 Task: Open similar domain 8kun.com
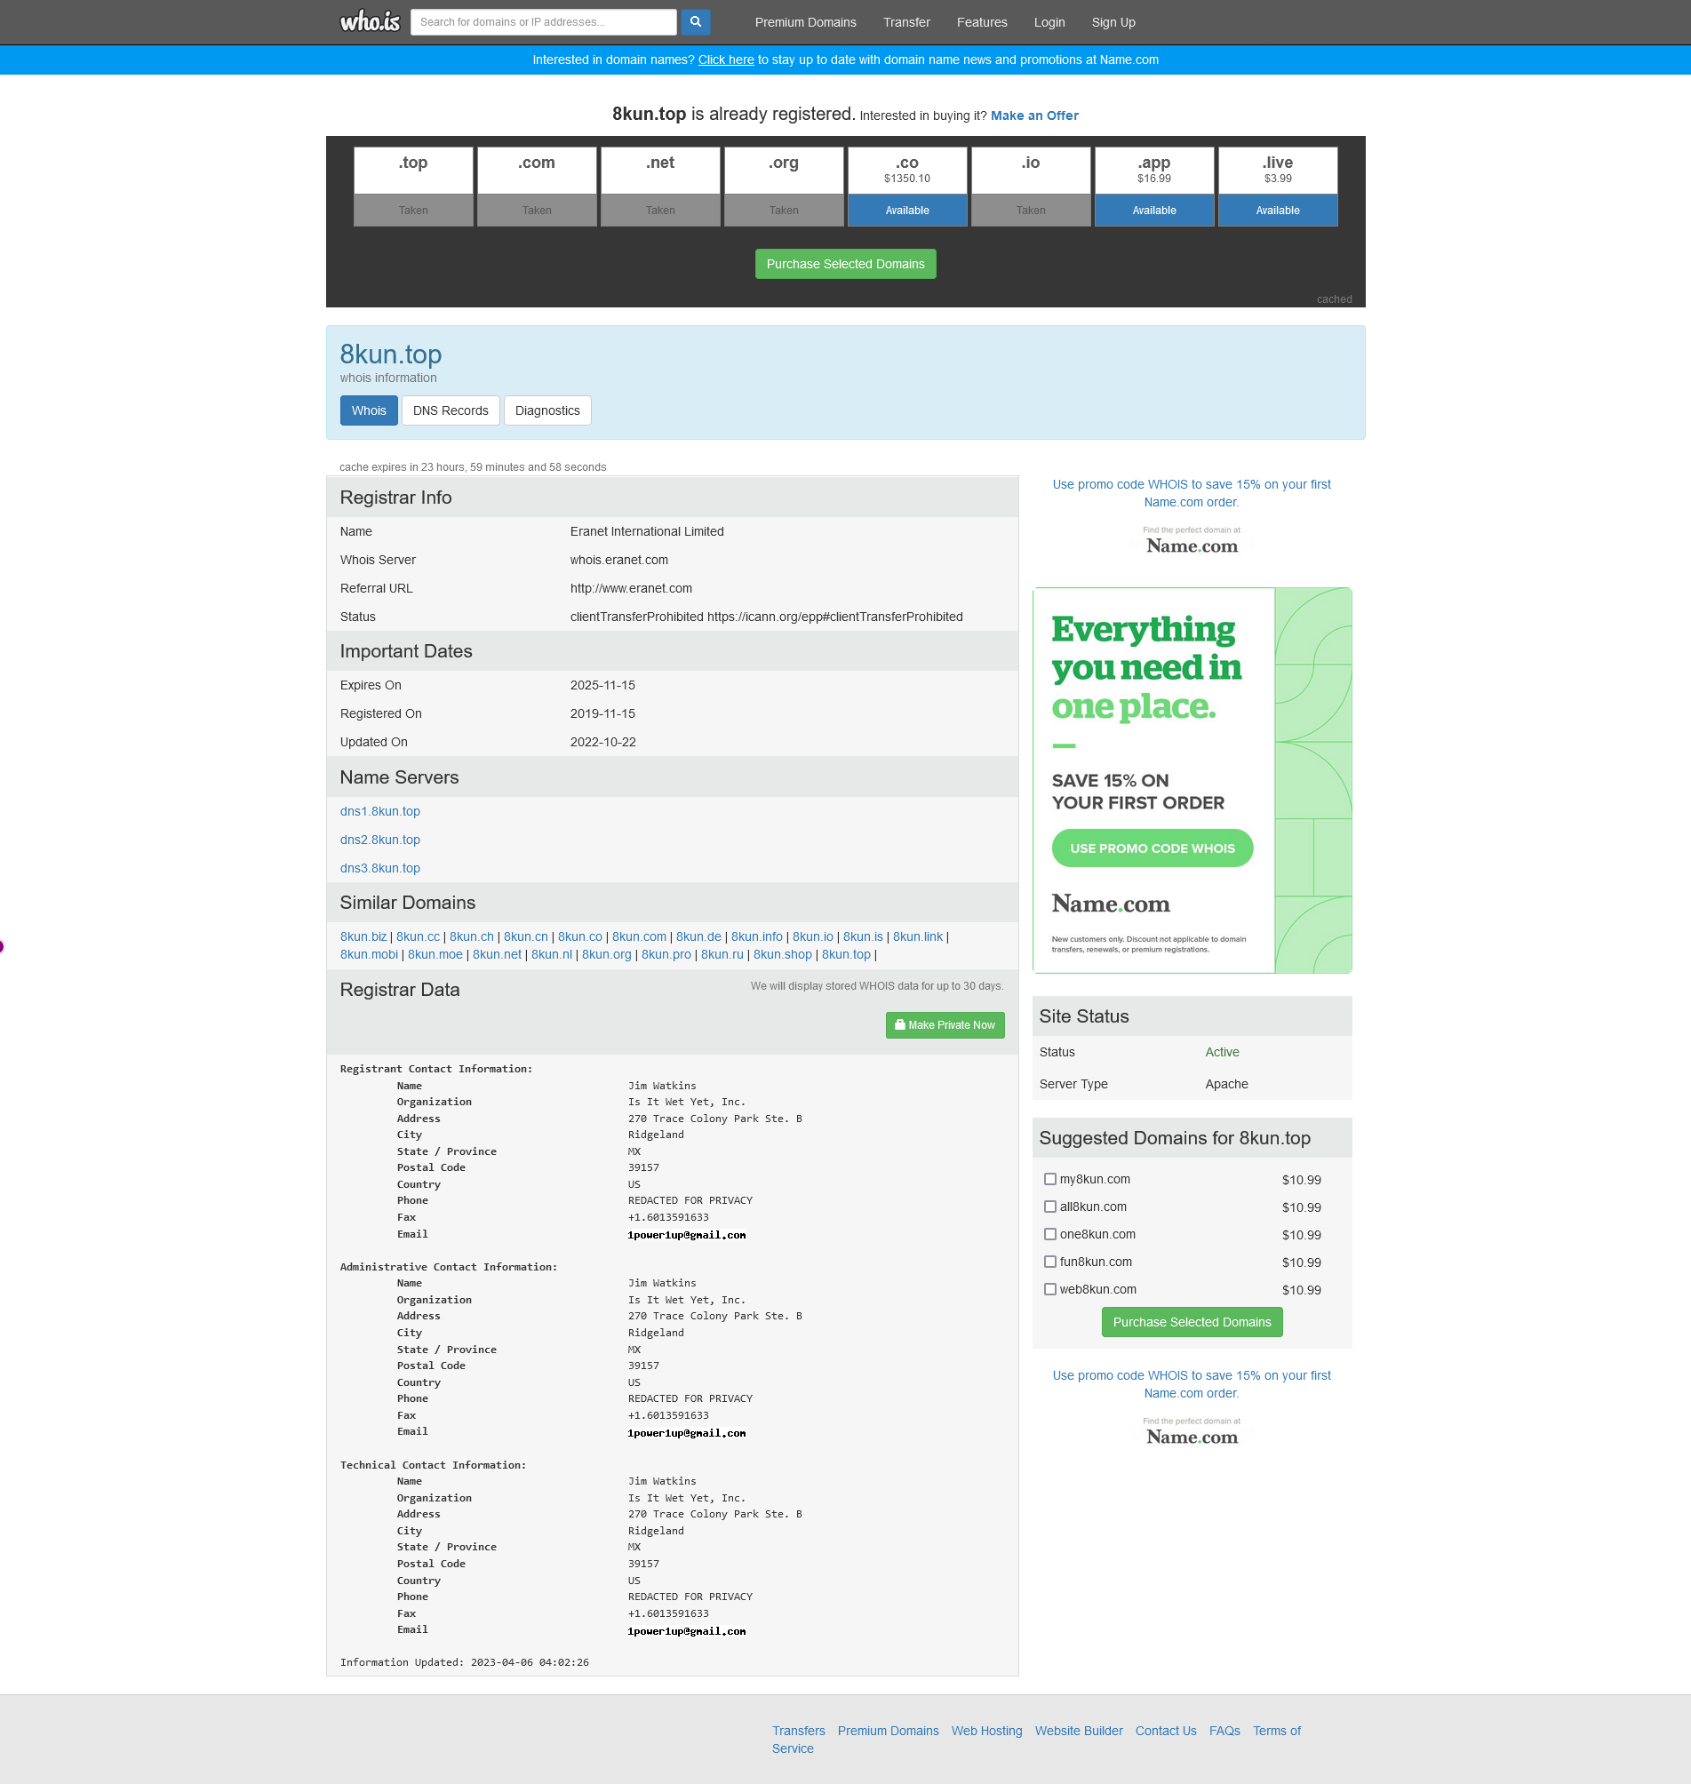639,937
